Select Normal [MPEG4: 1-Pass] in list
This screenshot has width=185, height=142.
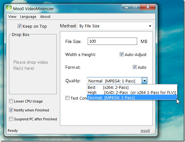coord(132,98)
